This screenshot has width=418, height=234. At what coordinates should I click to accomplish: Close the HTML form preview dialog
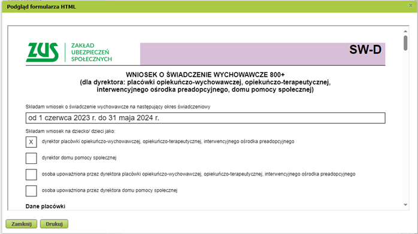(x=411, y=5)
